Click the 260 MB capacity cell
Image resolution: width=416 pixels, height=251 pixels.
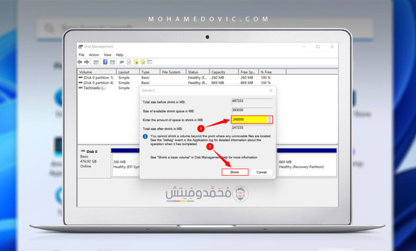coord(218,77)
